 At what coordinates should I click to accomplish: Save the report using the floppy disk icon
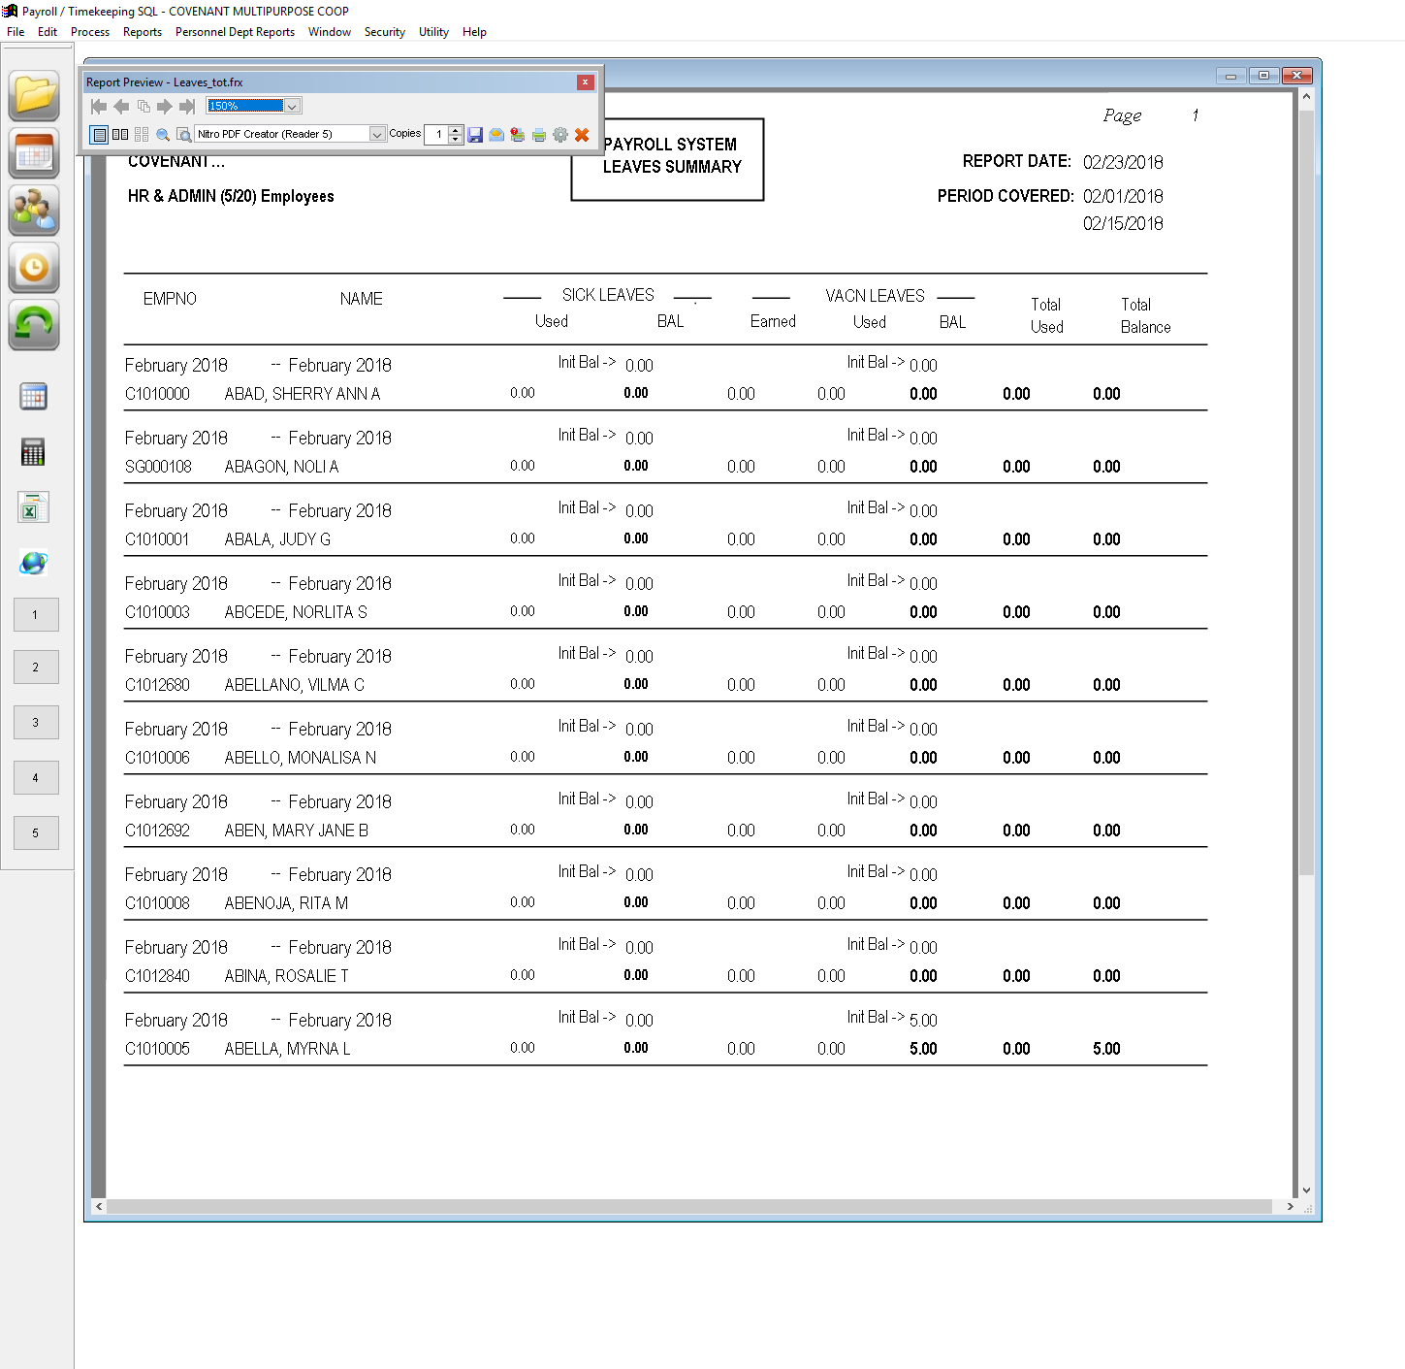[x=475, y=135]
